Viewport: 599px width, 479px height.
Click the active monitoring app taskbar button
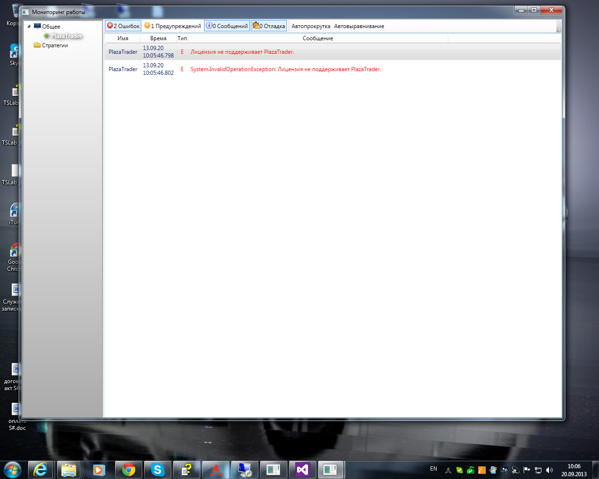[331, 470]
